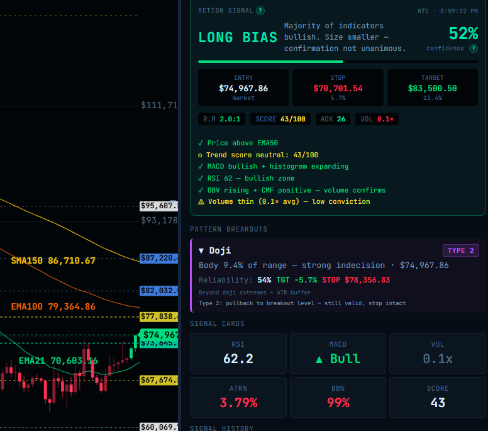Click the 'Price above EMA50' checklist line
The height and width of the screenshot is (431, 488).
(238, 143)
